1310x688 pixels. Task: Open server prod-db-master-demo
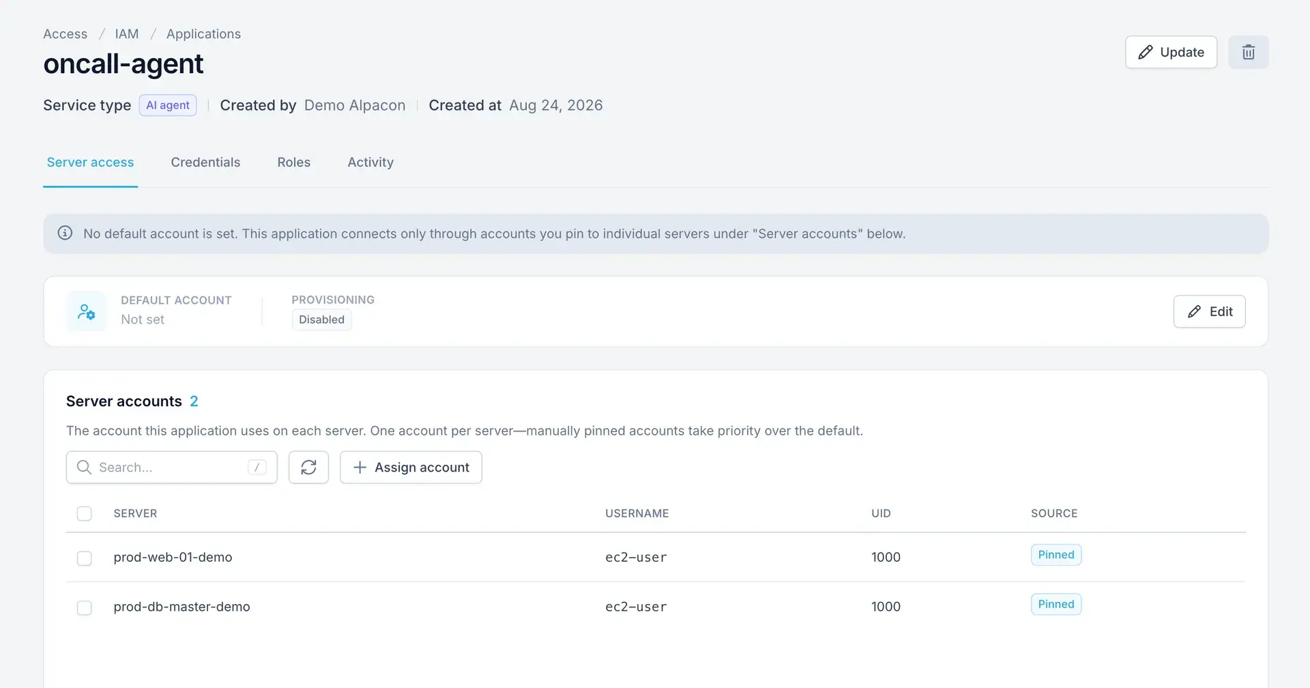coord(181,607)
